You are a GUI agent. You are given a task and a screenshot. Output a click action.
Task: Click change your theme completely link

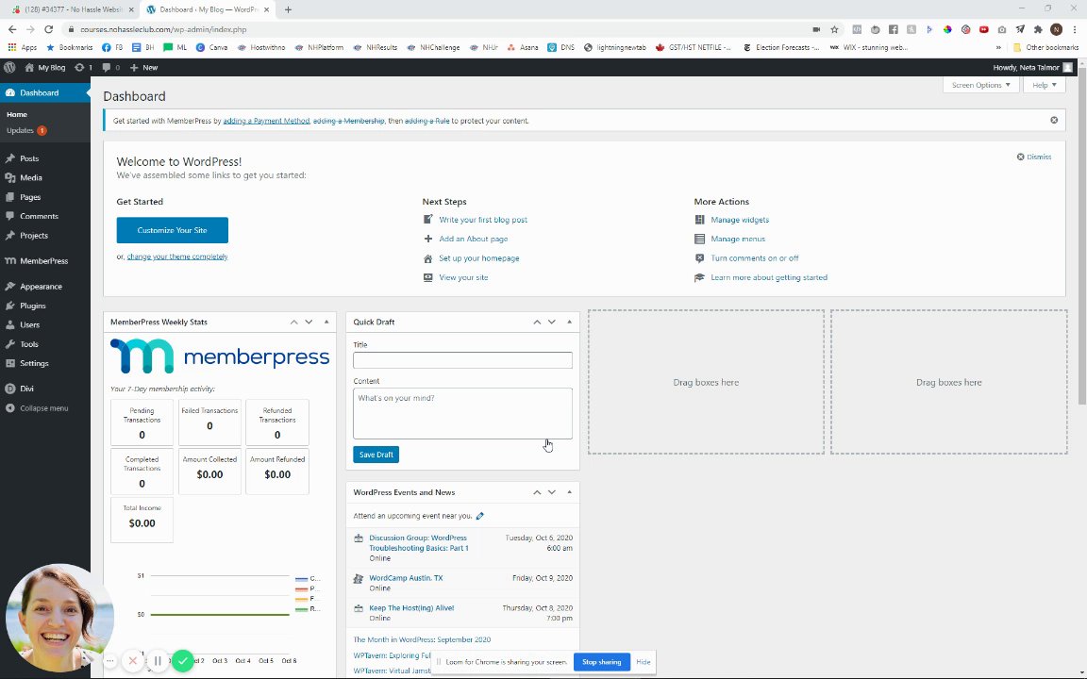177,257
